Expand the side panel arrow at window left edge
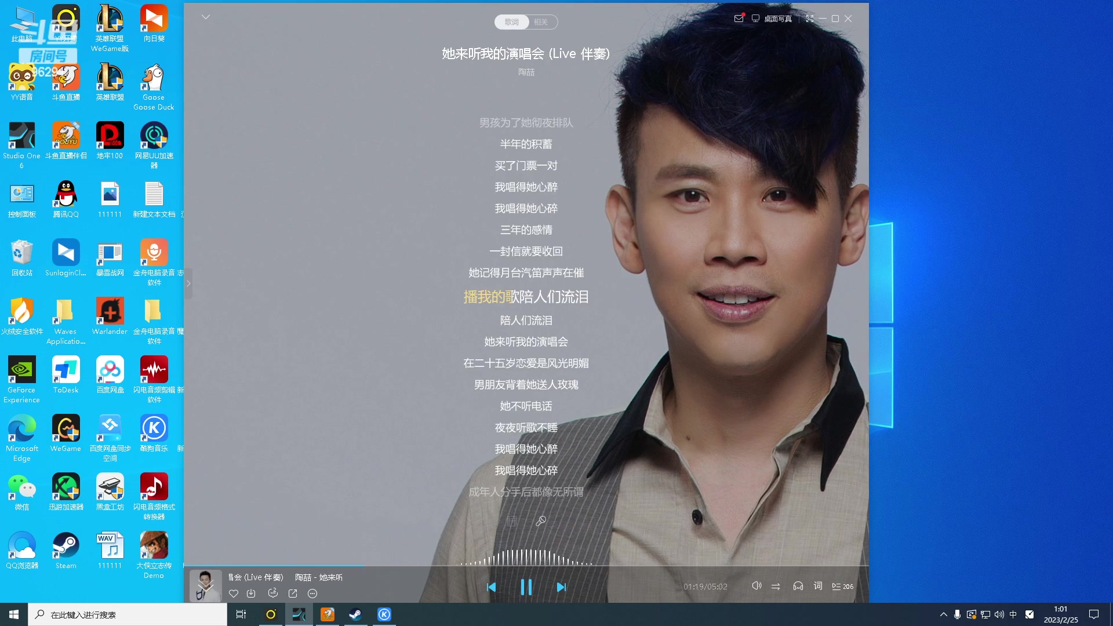This screenshot has width=1113, height=626. 188,283
